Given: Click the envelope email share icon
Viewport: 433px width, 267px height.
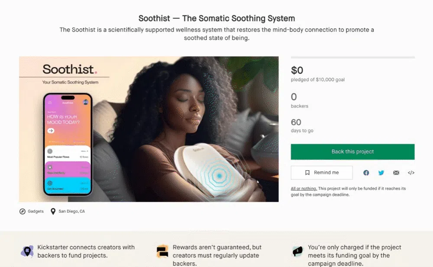Looking at the screenshot, I should 396,173.
